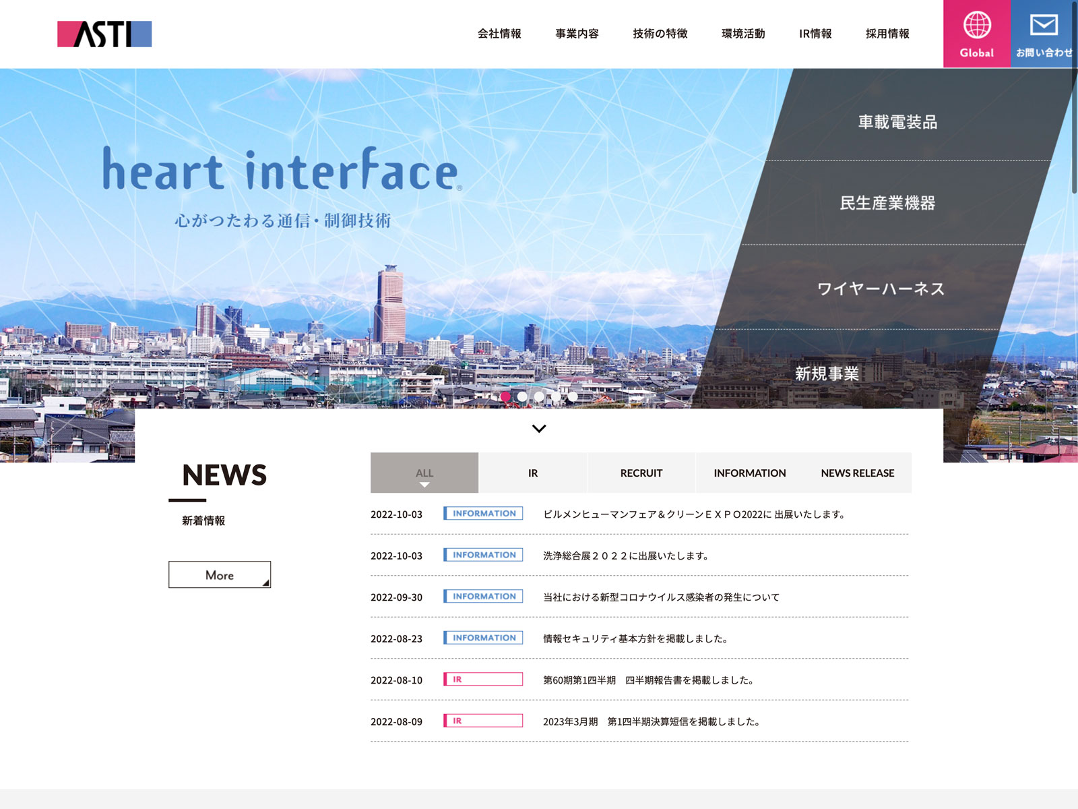Open the 洗浄総合展２０２２ news article
Screen dimensions: 1078x809
626,556
